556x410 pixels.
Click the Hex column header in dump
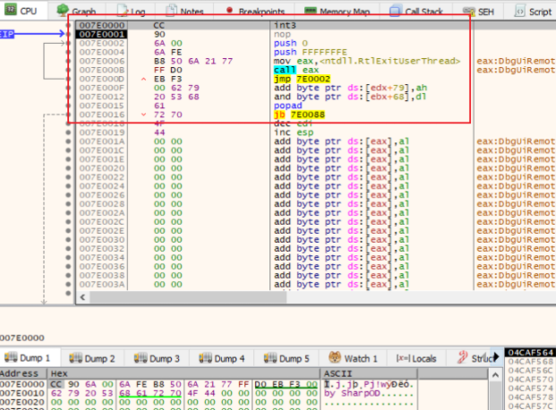[x=184, y=373]
